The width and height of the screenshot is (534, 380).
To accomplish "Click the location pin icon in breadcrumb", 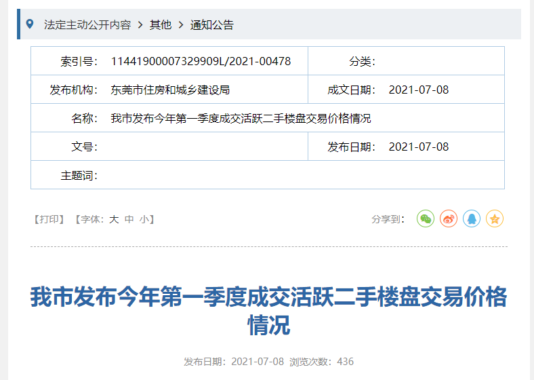I will pos(30,24).
